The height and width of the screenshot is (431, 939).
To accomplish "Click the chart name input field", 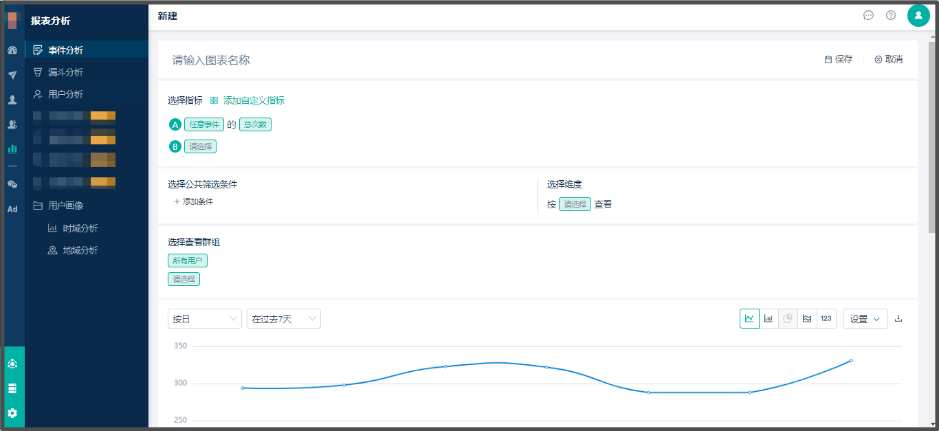I will (481, 60).
